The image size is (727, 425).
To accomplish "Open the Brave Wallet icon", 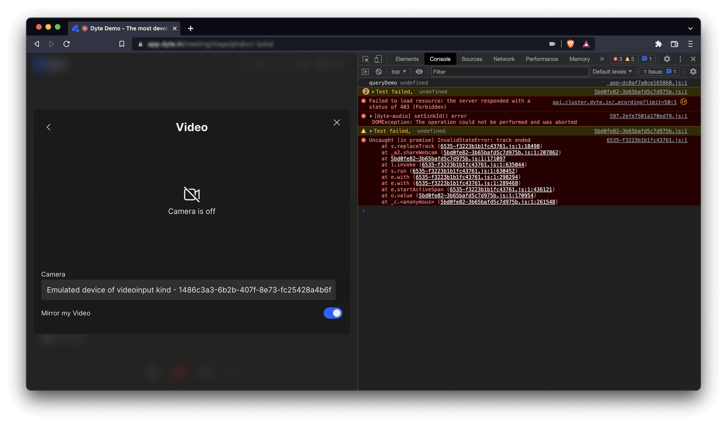I will pos(674,44).
